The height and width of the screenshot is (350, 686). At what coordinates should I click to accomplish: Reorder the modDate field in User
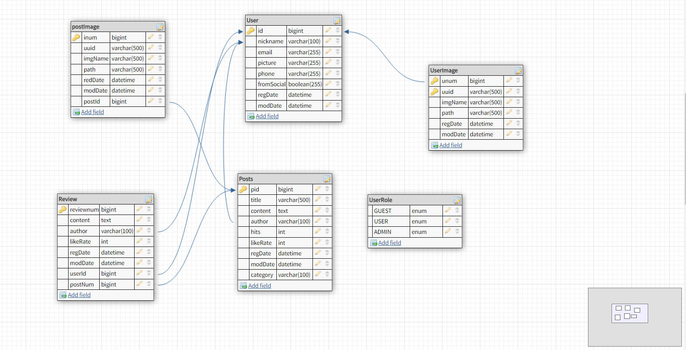[x=337, y=105]
